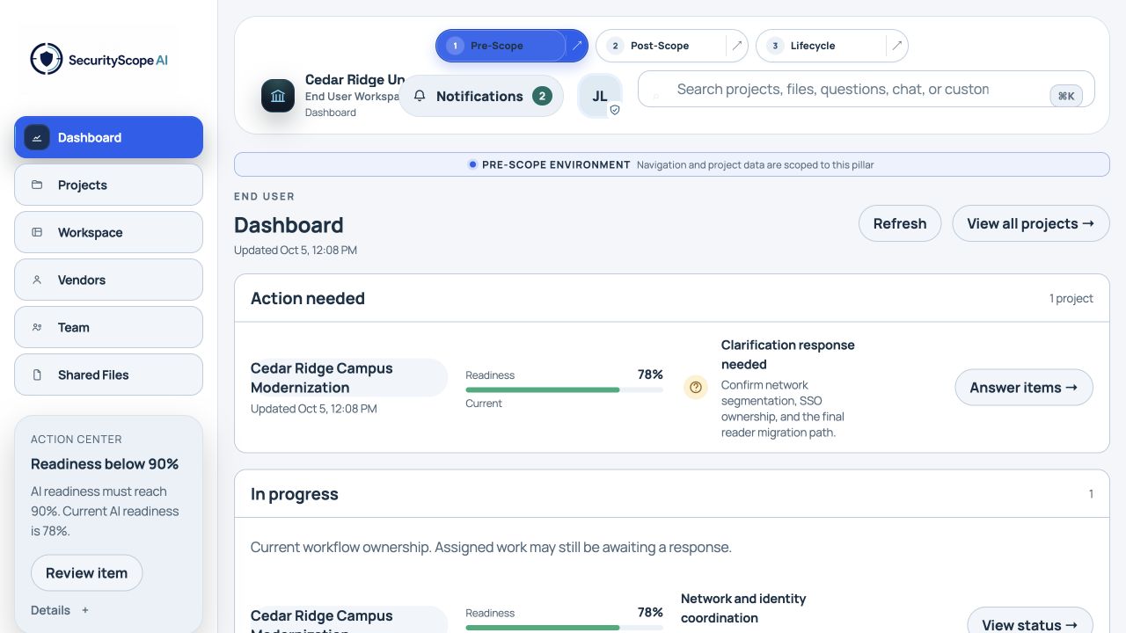This screenshot has height=633, width=1126.
Task: Click the SecurityScope AI shield logo
Action: [x=47, y=60]
